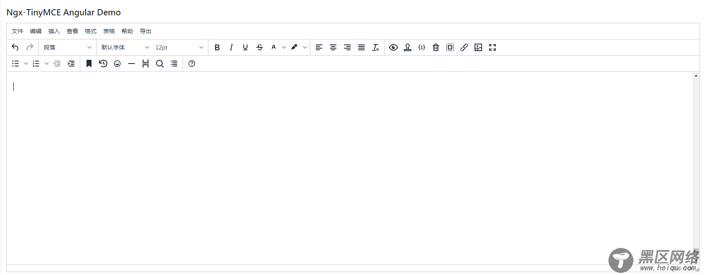
Task: Apply the highlight background color
Action: (x=294, y=47)
